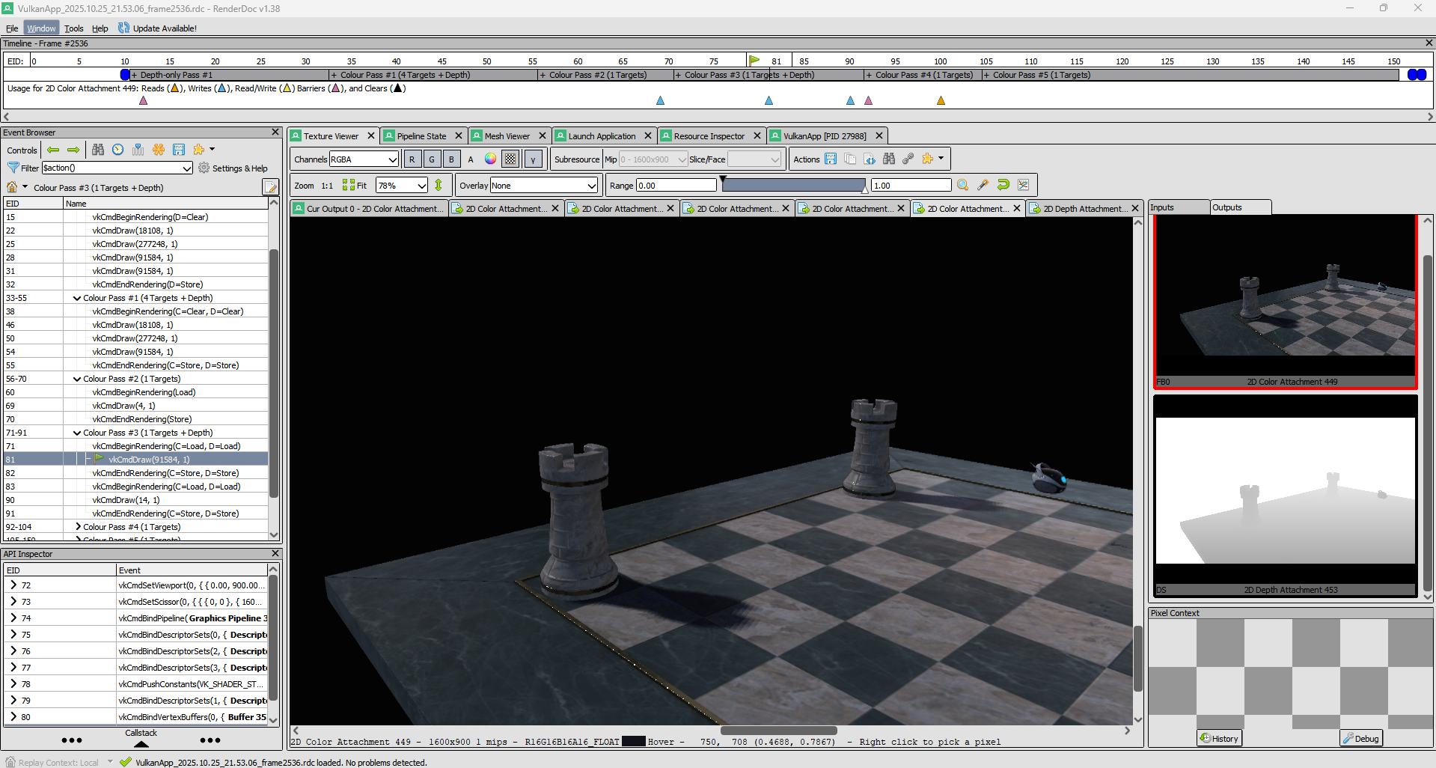Open the Overlay dropdown set to None
This screenshot has width=1436, height=768.
(544, 186)
